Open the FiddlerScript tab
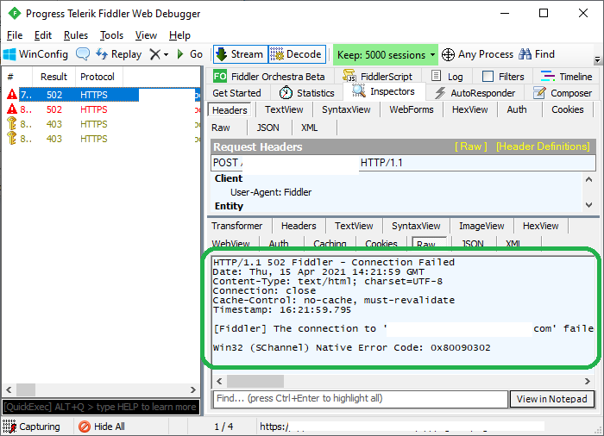This screenshot has height=436, width=604. tap(378, 77)
